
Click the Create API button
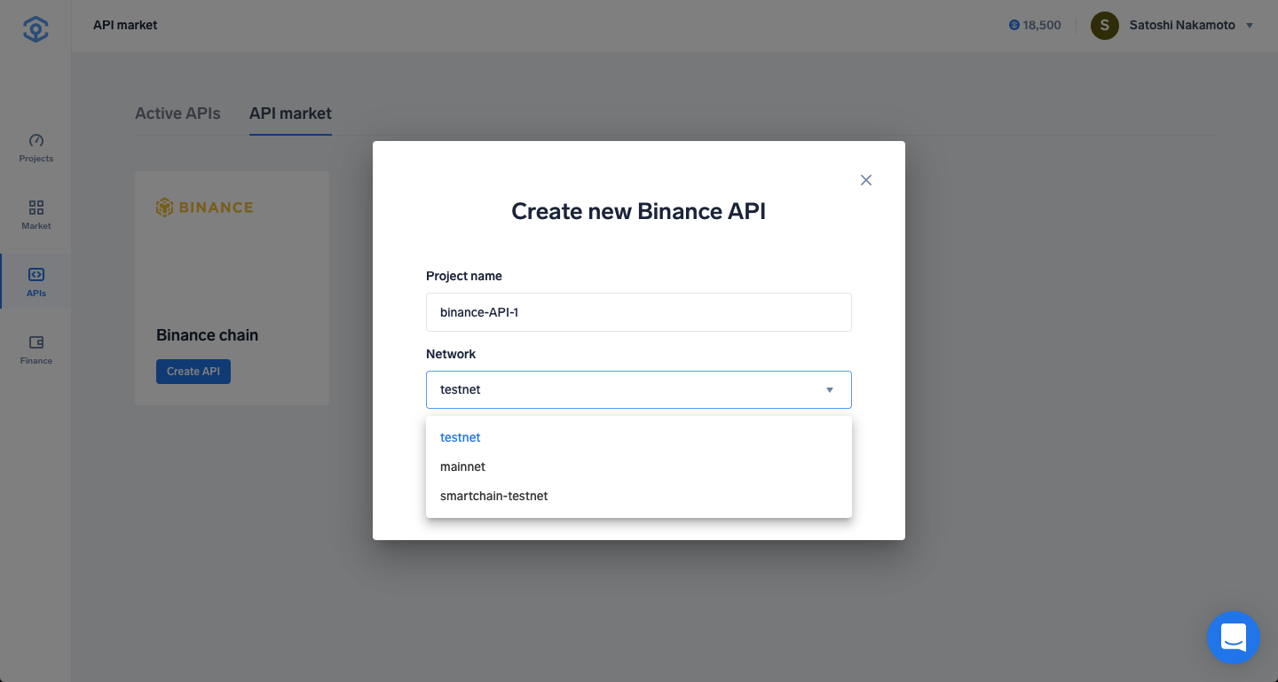193,371
